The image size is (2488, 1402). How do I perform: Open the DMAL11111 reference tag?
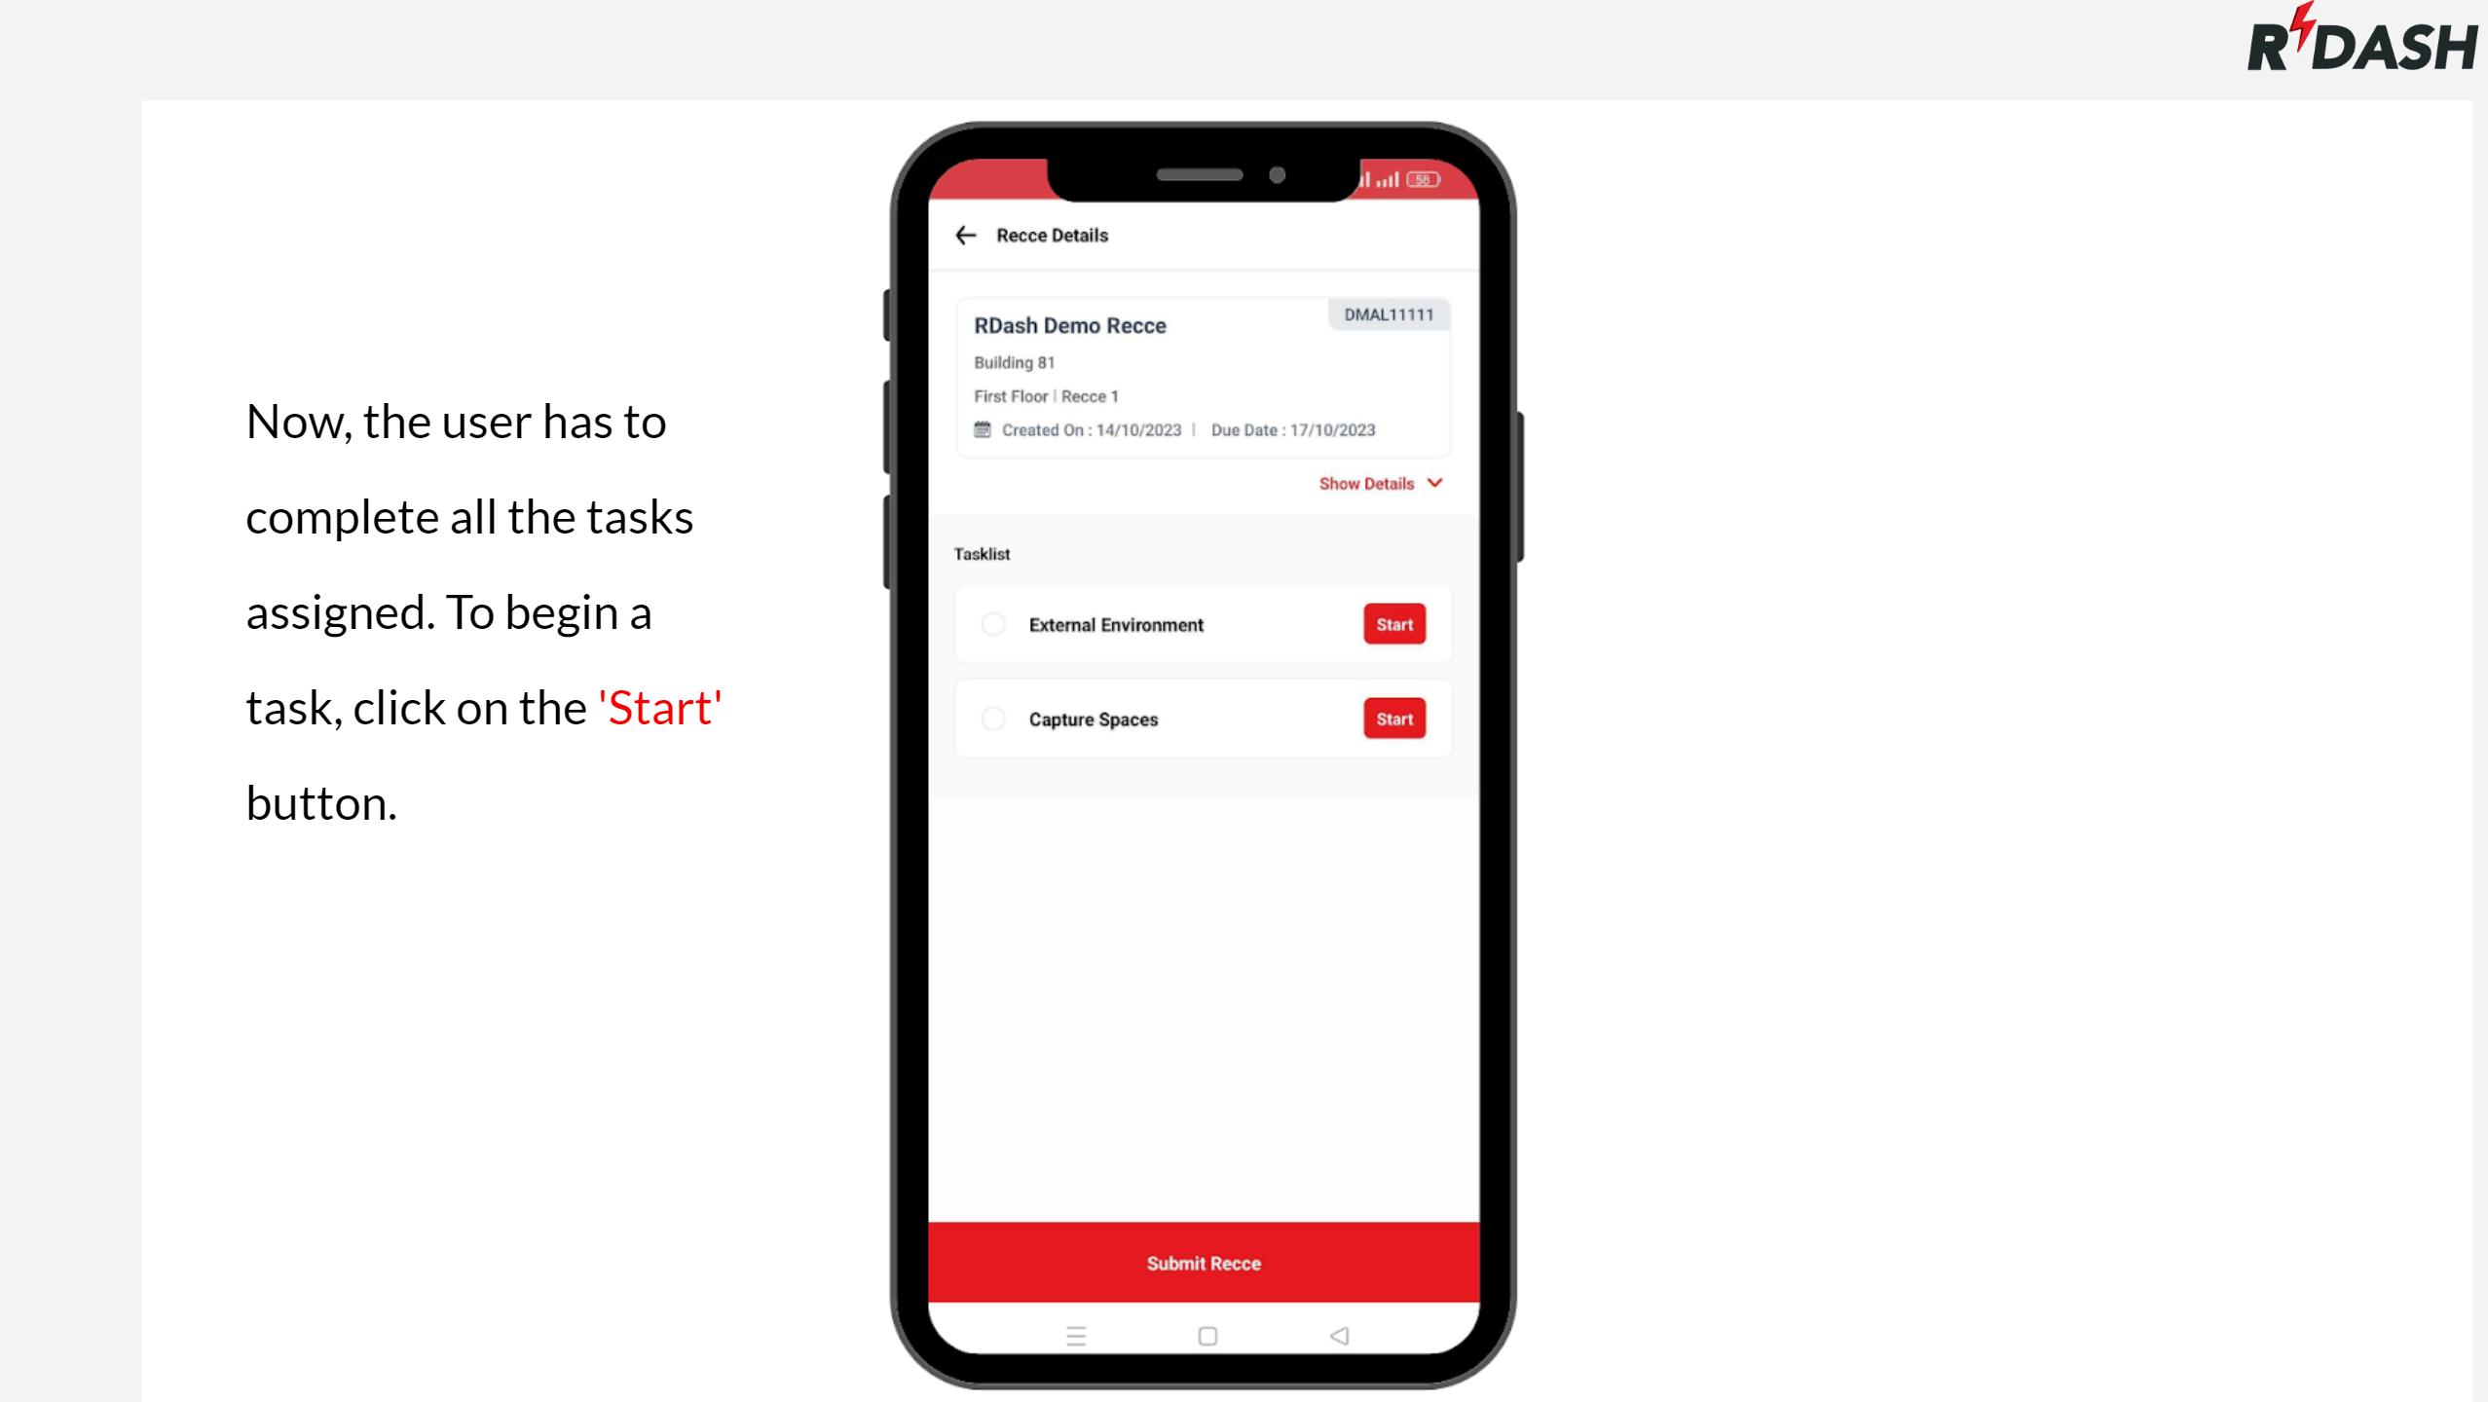1388,314
